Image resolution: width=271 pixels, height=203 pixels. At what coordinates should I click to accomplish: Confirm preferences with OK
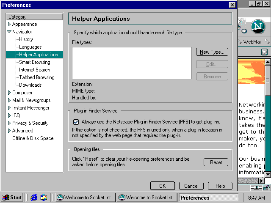coord(163,186)
